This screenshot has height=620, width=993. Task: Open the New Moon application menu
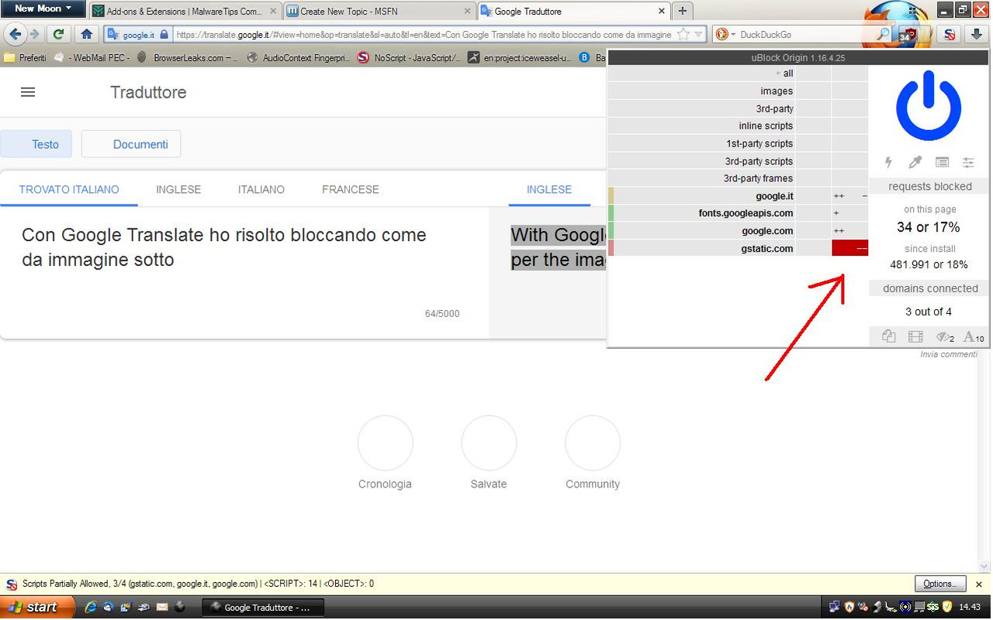[43, 9]
